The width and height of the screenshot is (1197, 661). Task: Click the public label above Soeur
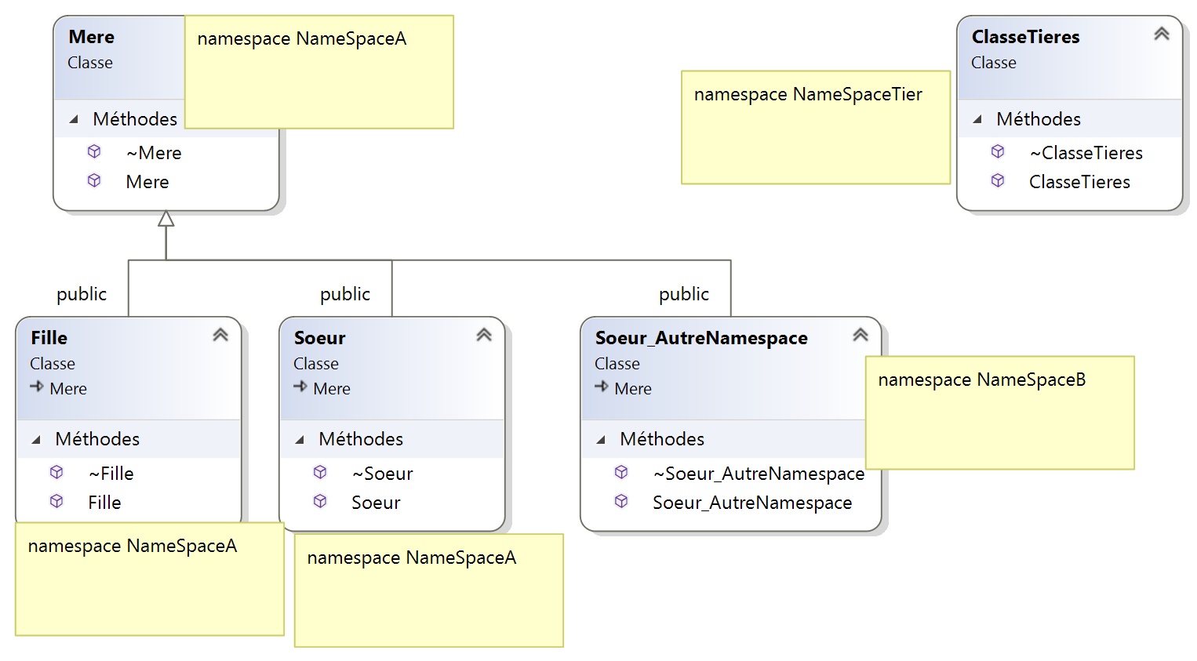click(345, 295)
